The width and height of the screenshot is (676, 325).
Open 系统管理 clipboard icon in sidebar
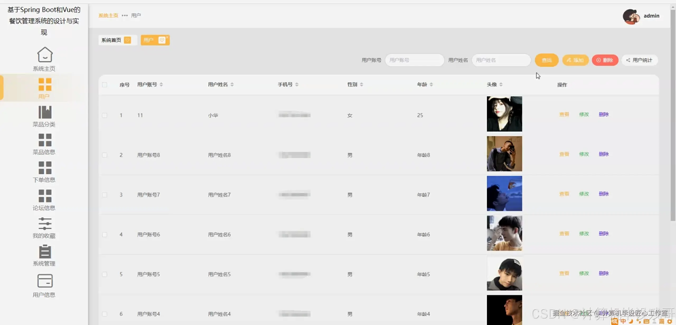[x=45, y=251]
